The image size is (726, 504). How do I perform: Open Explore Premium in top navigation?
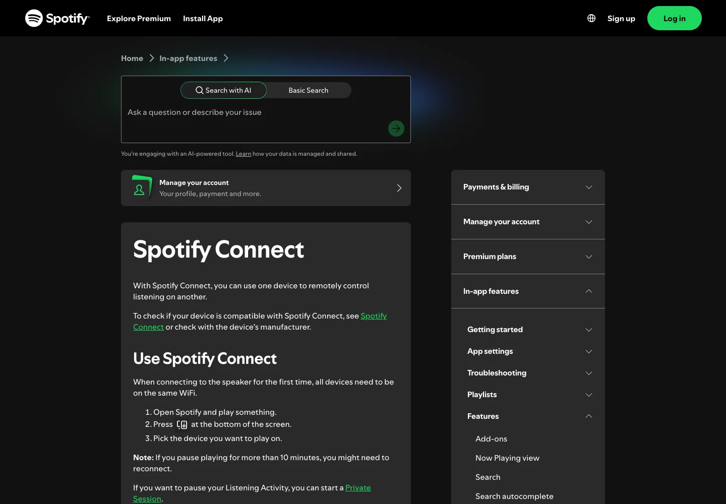click(139, 18)
